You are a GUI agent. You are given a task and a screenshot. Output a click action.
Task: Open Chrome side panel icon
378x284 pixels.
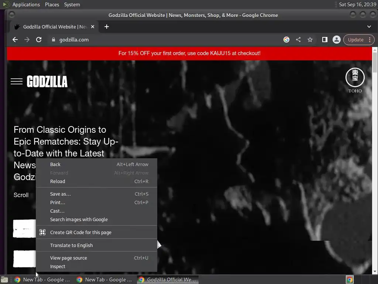click(325, 40)
